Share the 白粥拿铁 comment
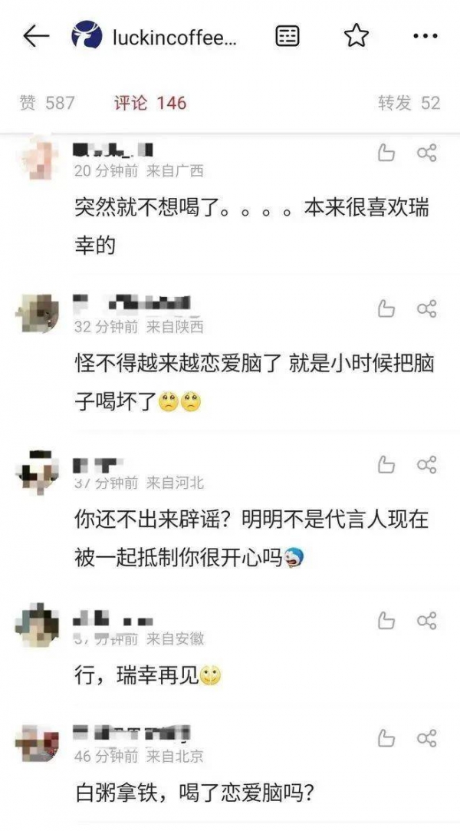This screenshot has height=831, width=460. click(427, 737)
